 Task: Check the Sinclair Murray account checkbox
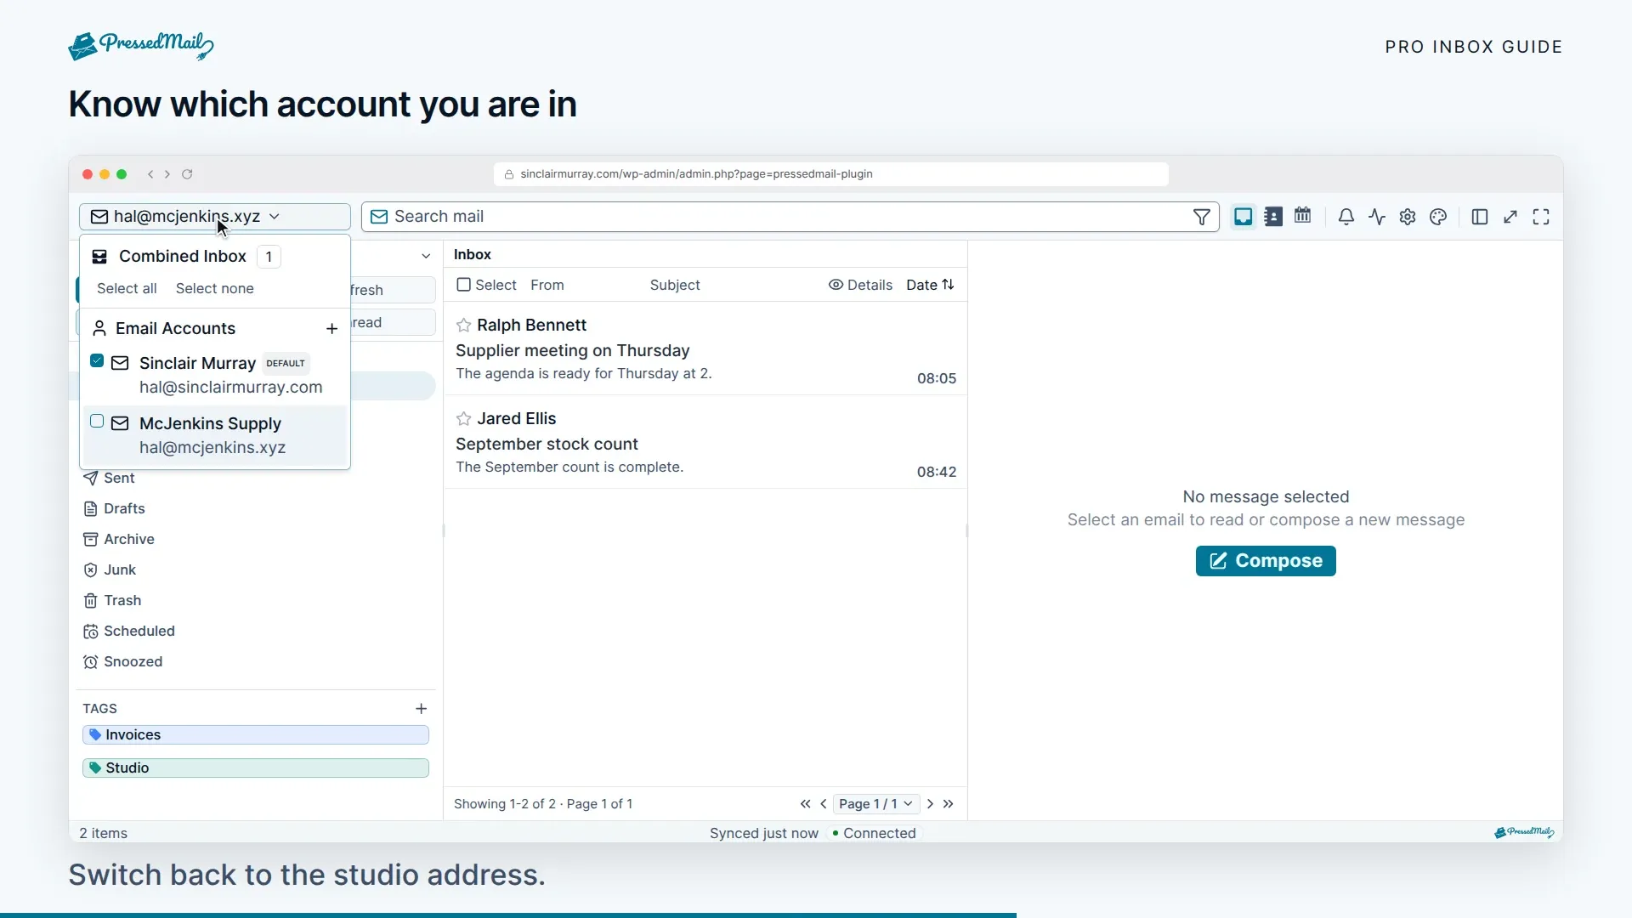97,361
